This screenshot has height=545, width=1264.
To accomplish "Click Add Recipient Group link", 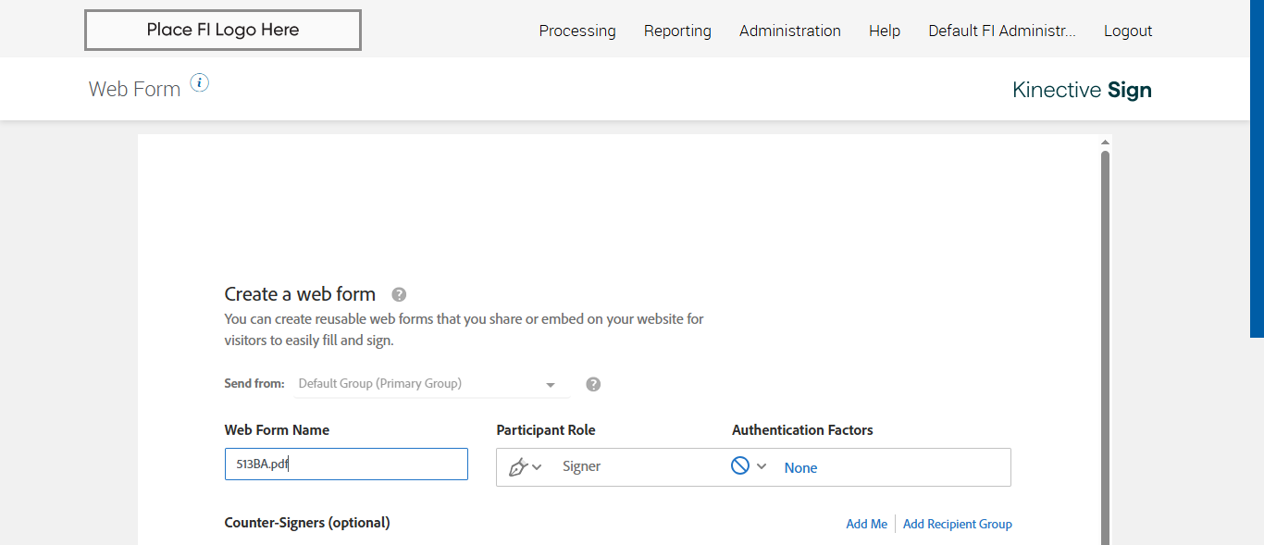I will click(x=957, y=524).
